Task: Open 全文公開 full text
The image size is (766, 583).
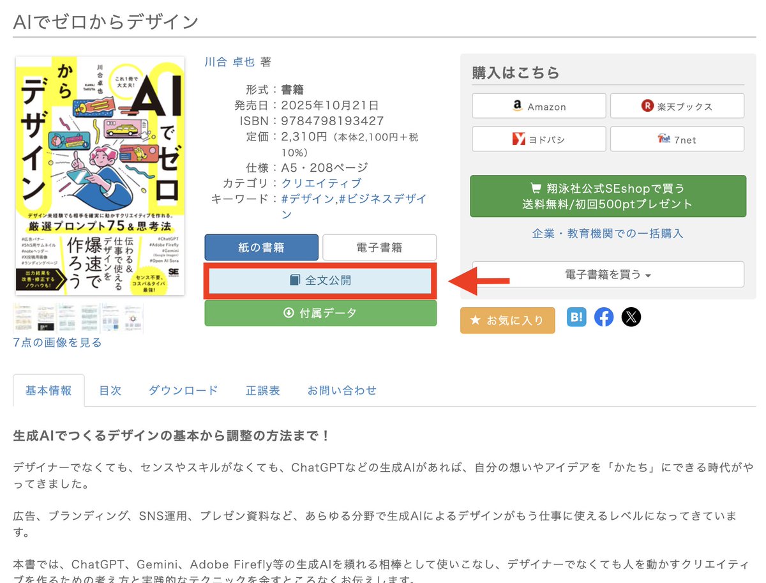Action: (x=320, y=280)
